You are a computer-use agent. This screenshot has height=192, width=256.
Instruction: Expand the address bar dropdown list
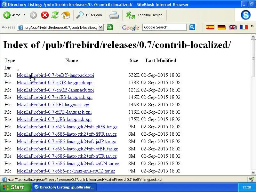[x=101, y=27]
